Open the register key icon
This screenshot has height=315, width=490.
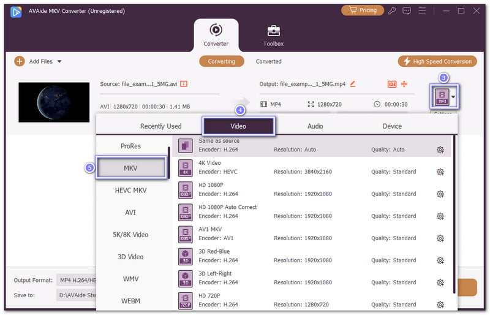tap(390, 10)
